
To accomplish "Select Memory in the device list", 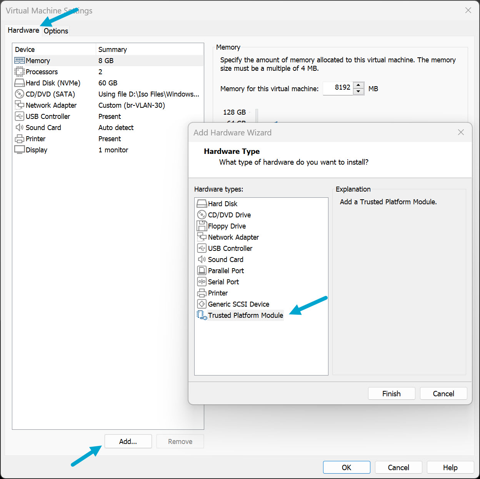I will (x=37, y=60).
